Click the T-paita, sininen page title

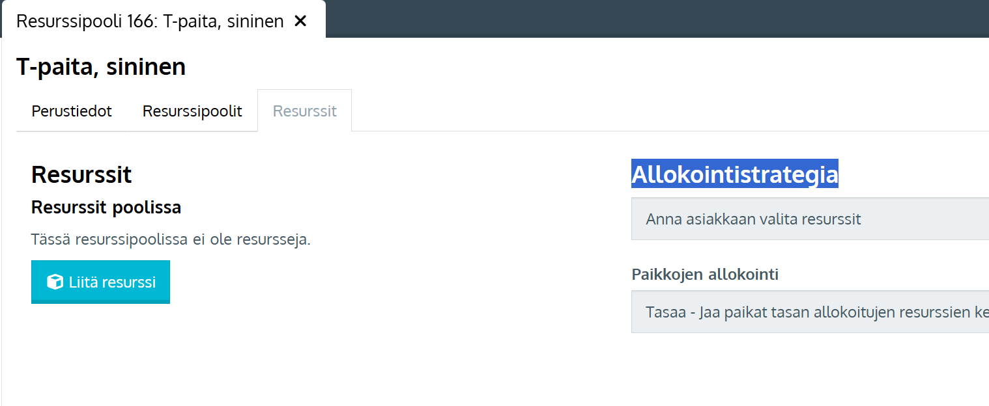point(101,67)
